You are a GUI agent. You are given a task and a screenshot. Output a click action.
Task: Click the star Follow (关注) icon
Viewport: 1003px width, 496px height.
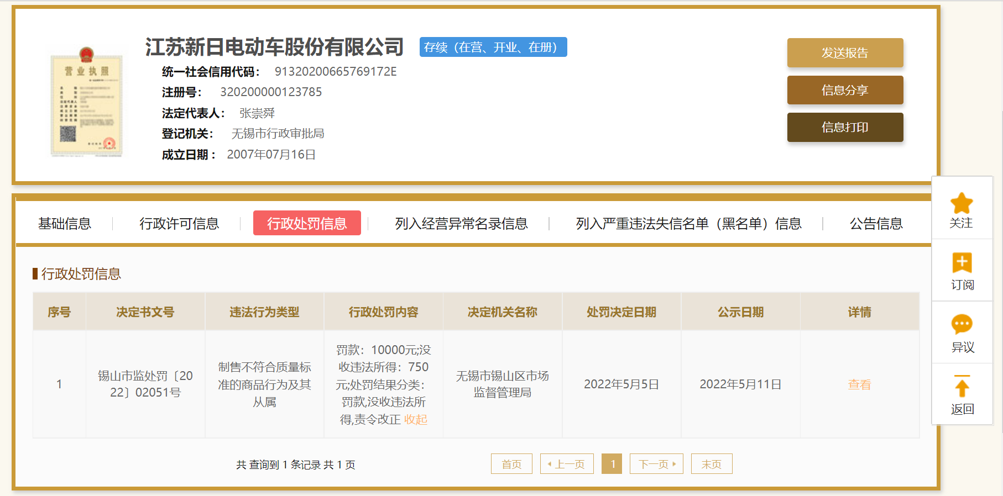[x=962, y=203]
